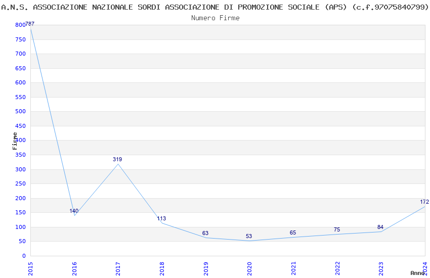The height and width of the screenshot is (278, 430).
Task: Click the data label 53 for 2020
Action: click(249, 236)
